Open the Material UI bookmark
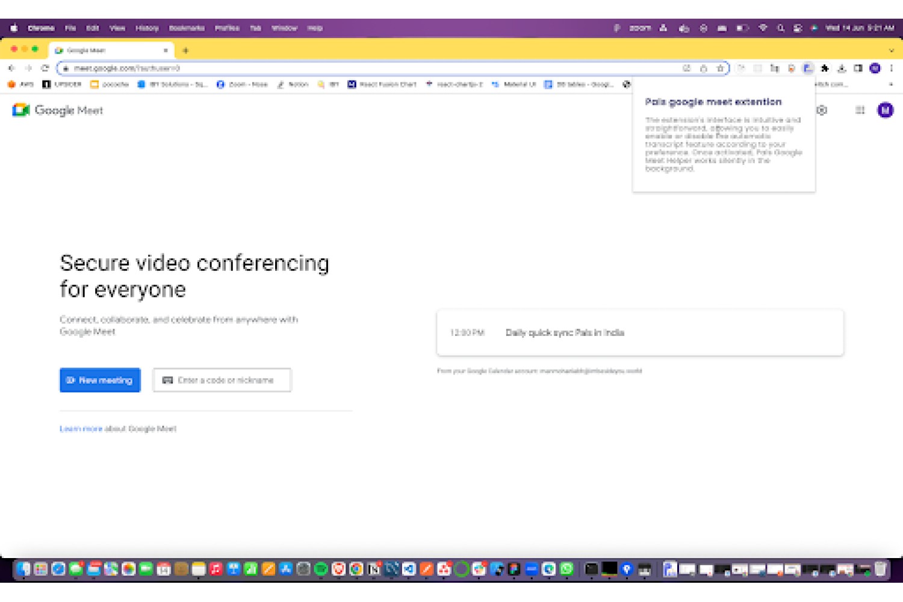 (514, 84)
